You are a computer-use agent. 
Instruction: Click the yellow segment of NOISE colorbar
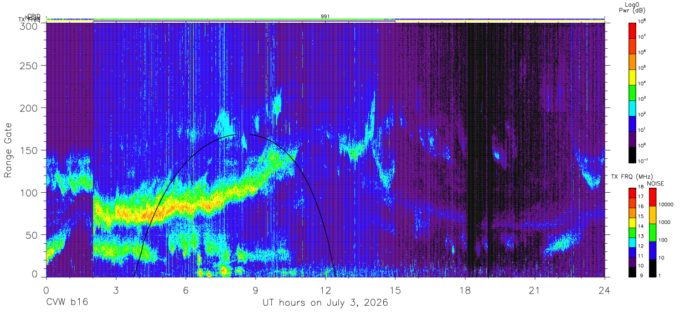(653, 215)
